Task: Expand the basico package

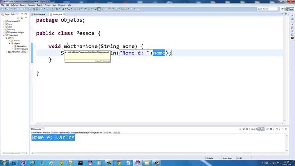Action: click(x=10, y=41)
